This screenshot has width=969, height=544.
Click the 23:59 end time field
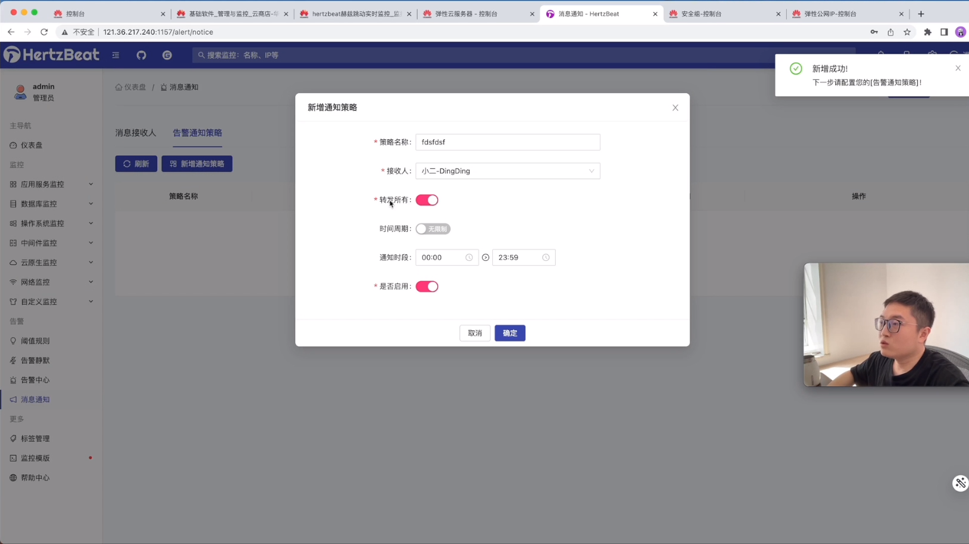[523, 257]
